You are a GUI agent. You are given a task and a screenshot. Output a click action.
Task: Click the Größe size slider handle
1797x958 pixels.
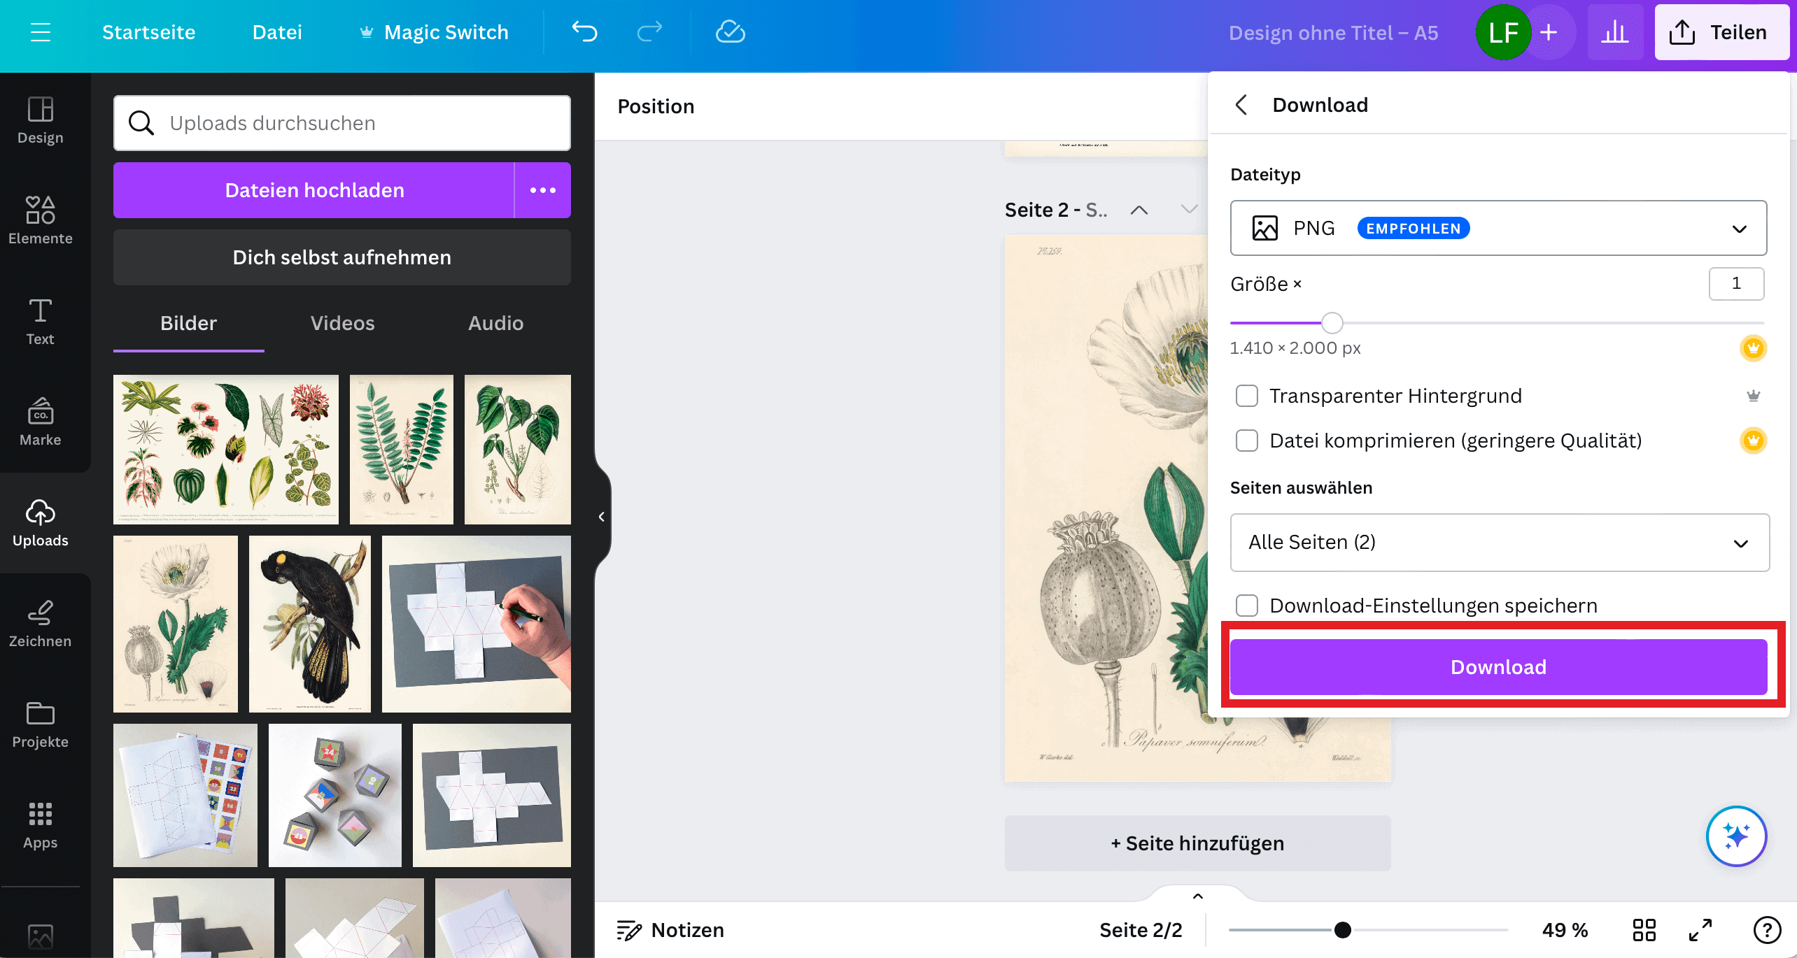coord(1332,323)
